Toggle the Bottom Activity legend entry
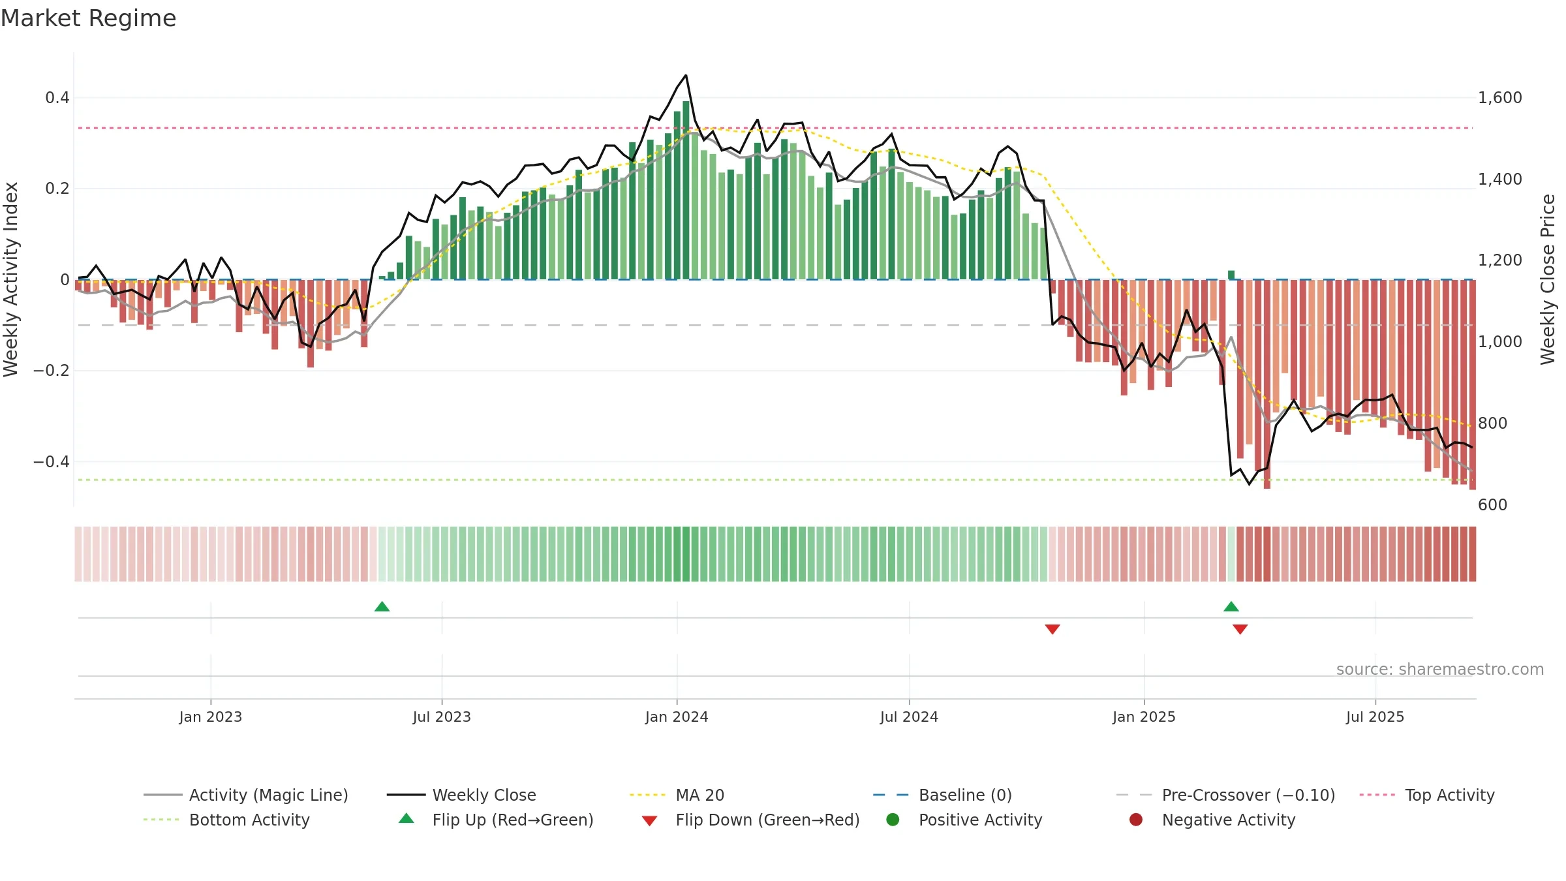Viewport: 1566px width, 881px height. tap(226, 820)
